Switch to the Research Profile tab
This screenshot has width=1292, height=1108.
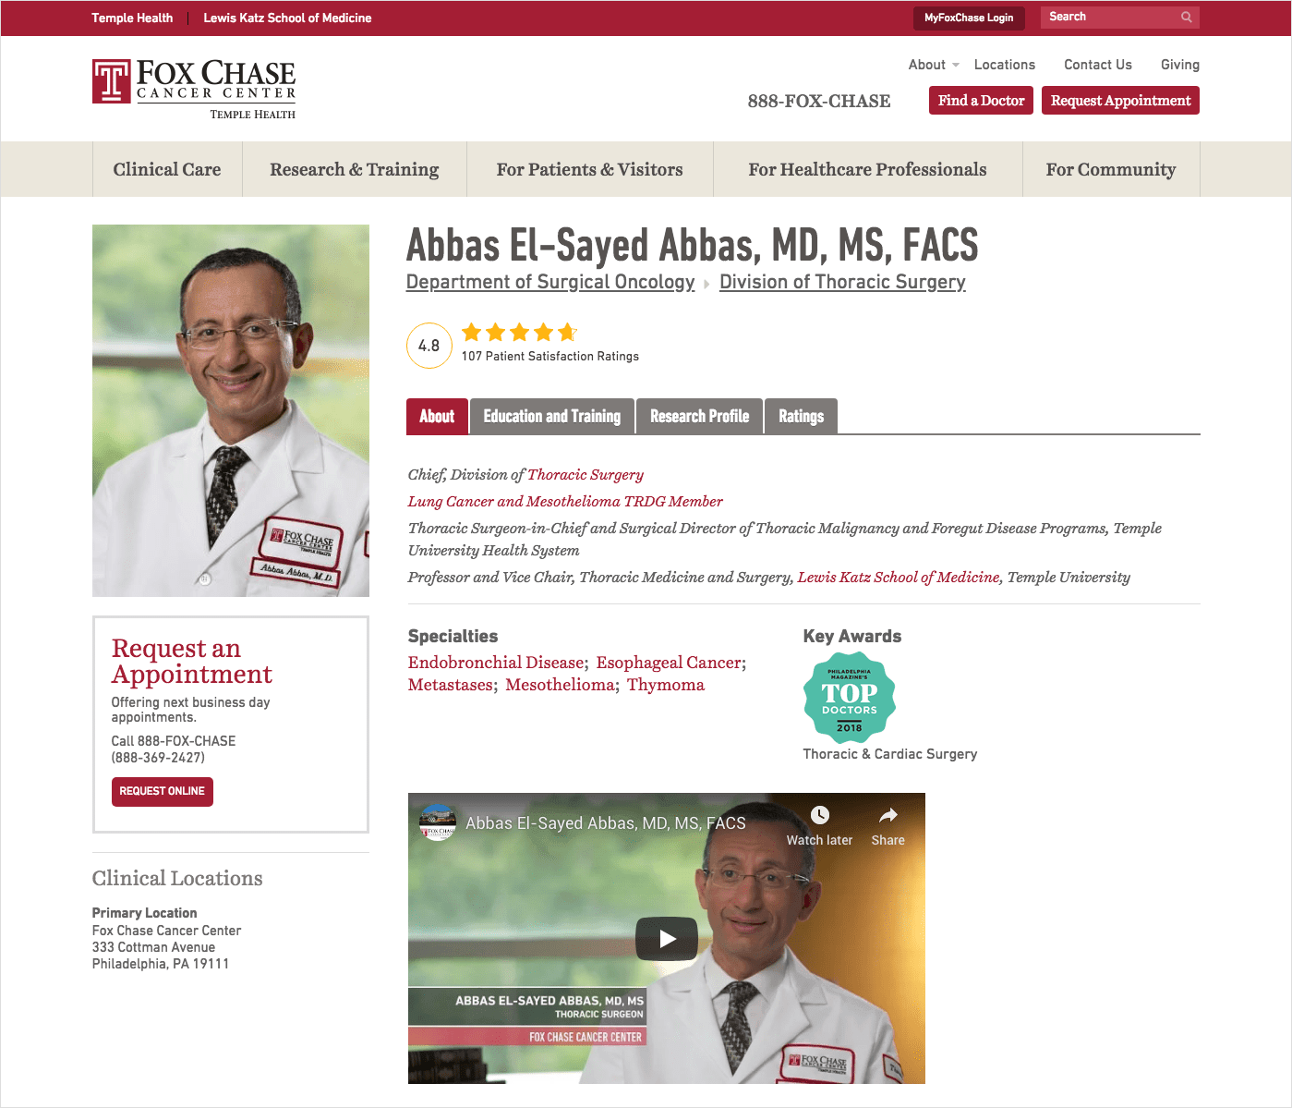tap(700, 417)
